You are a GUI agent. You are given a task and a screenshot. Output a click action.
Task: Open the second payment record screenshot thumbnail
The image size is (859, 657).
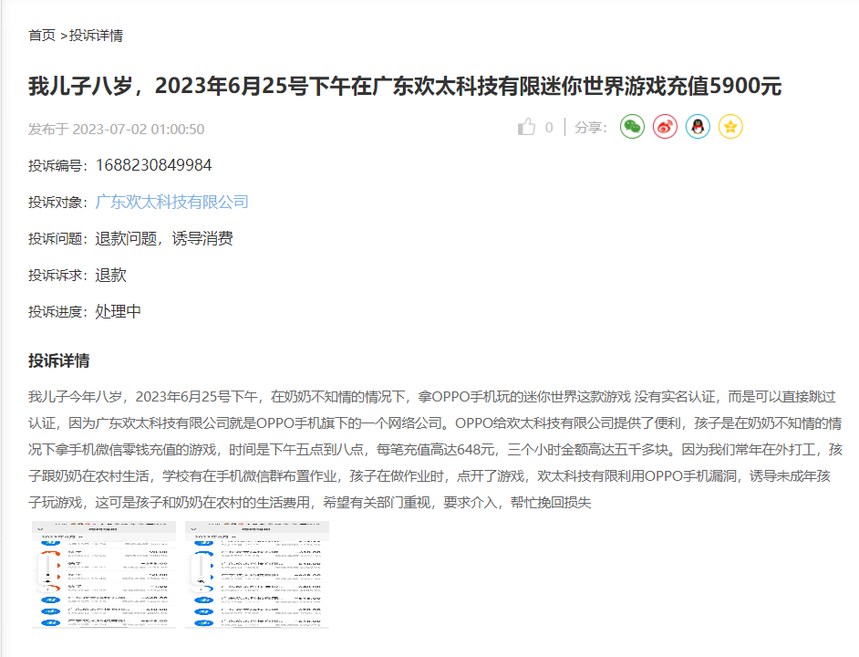(257, 575)
